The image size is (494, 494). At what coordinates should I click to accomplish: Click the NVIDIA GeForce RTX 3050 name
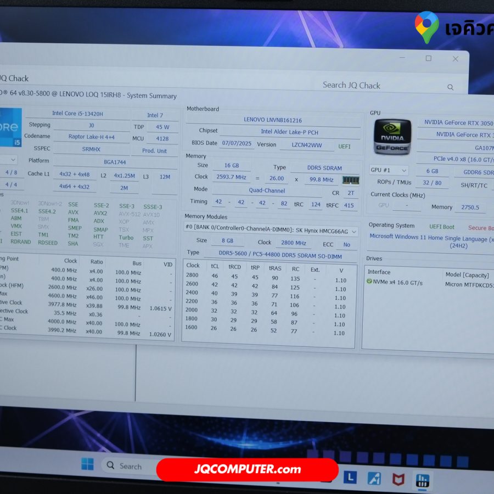coord(458,123)
